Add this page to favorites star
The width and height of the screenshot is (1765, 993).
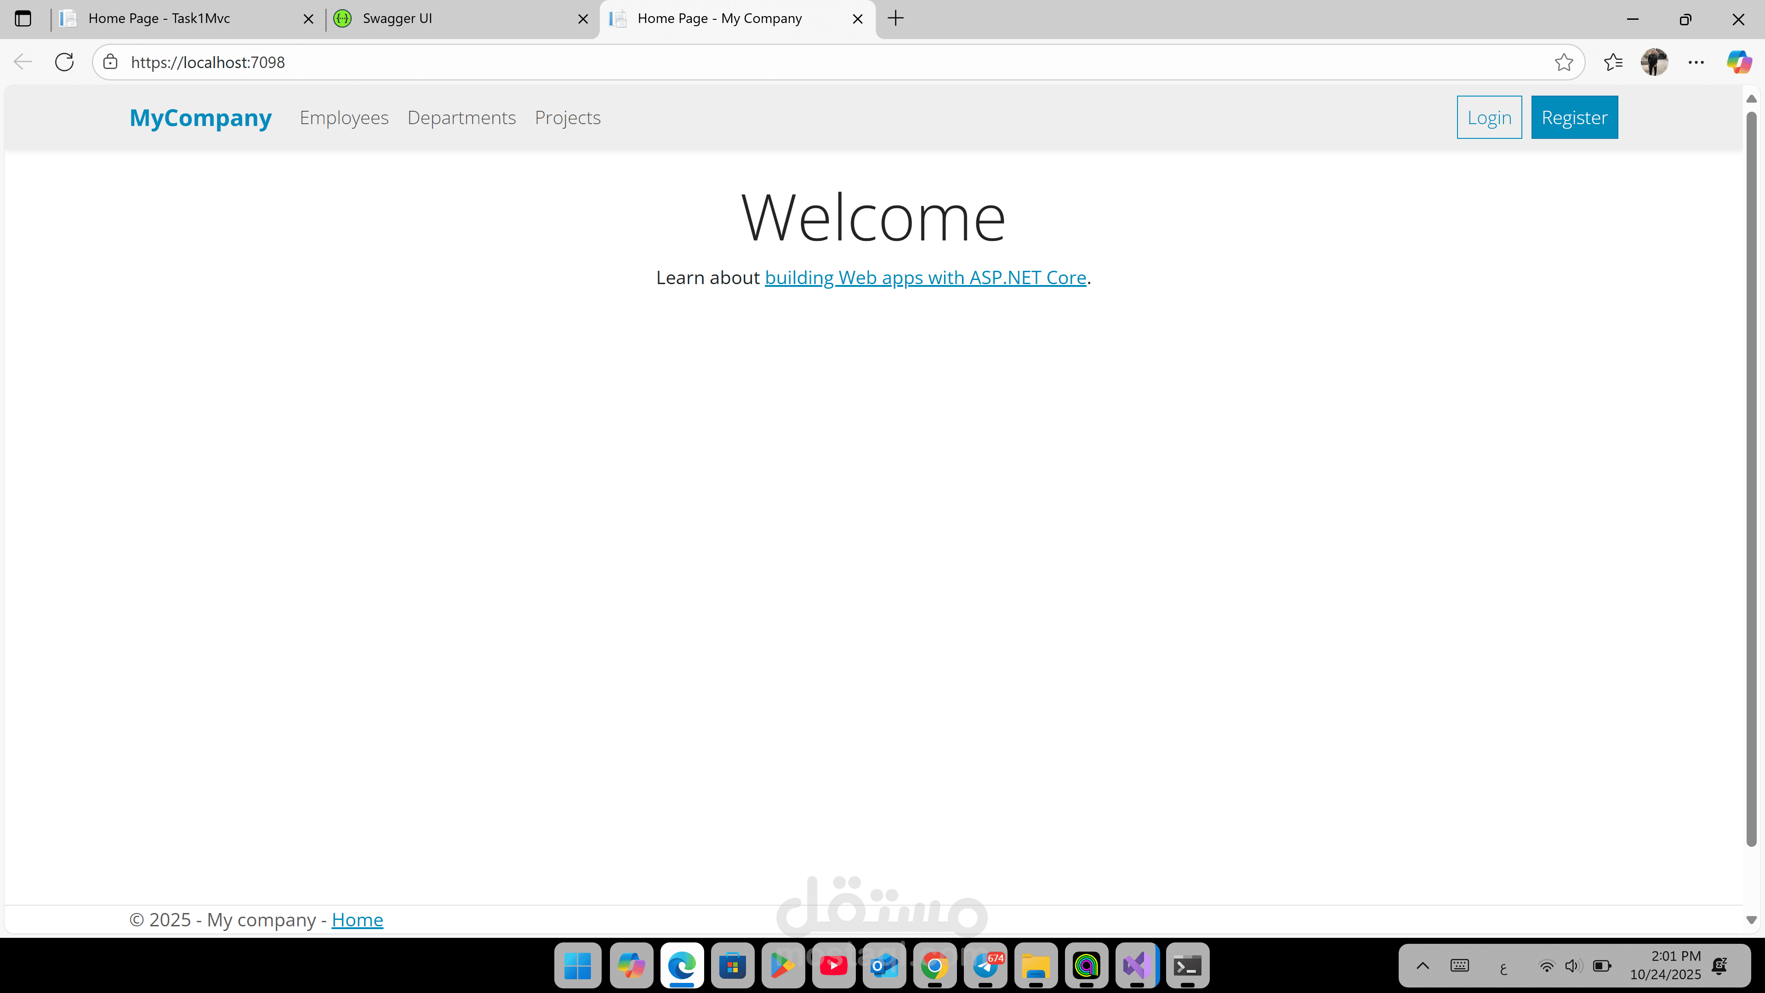click(1564, 63)
